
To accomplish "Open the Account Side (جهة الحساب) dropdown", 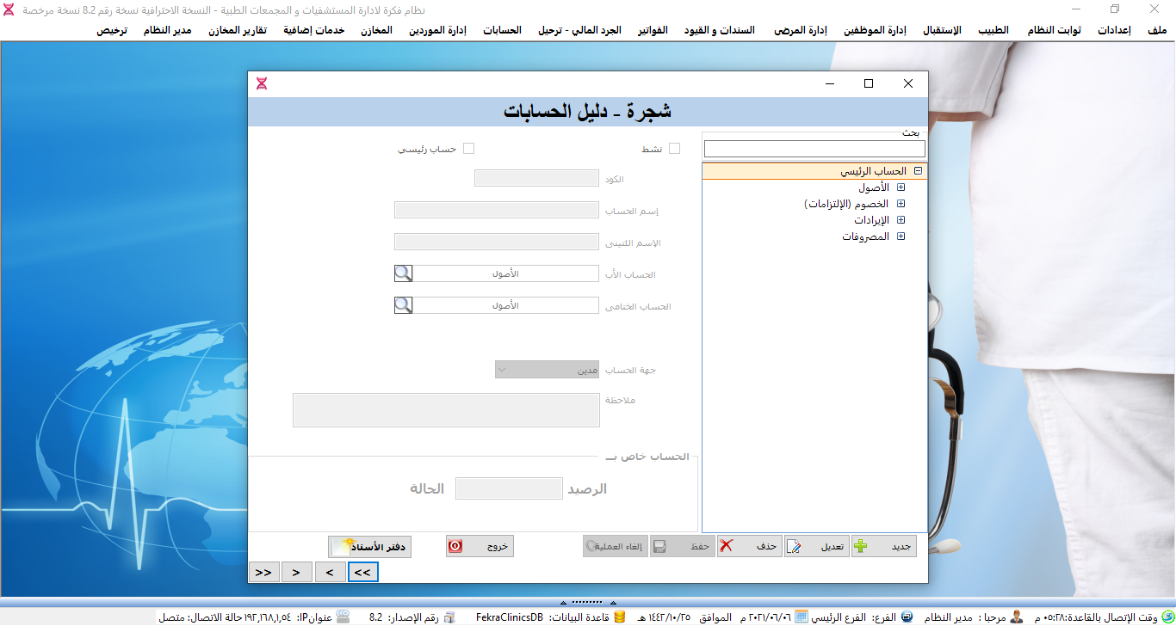I will 547,370.
